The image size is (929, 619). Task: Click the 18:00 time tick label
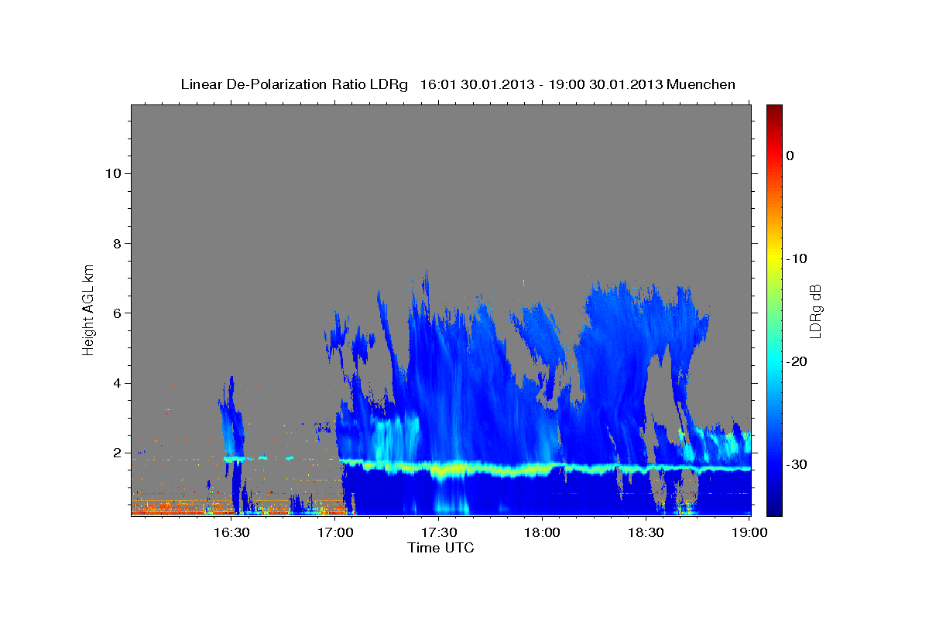pos(541,532)
